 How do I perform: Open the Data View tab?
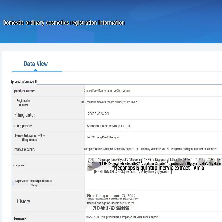pyautogui.click(x=36, y=64)
